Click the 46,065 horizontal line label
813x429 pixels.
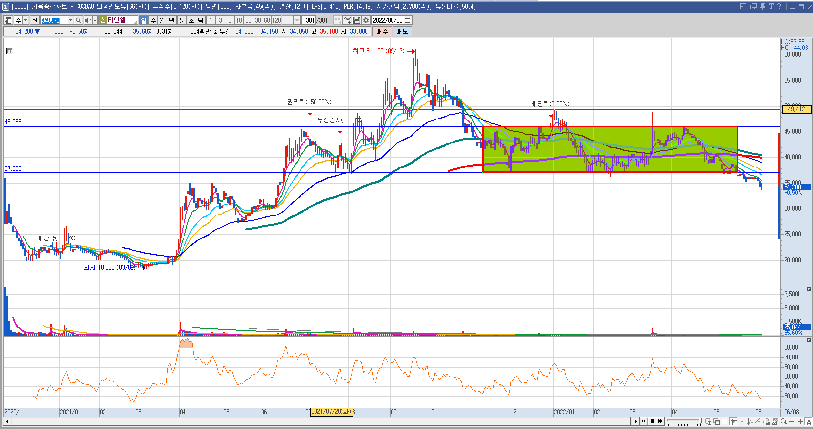13,122
